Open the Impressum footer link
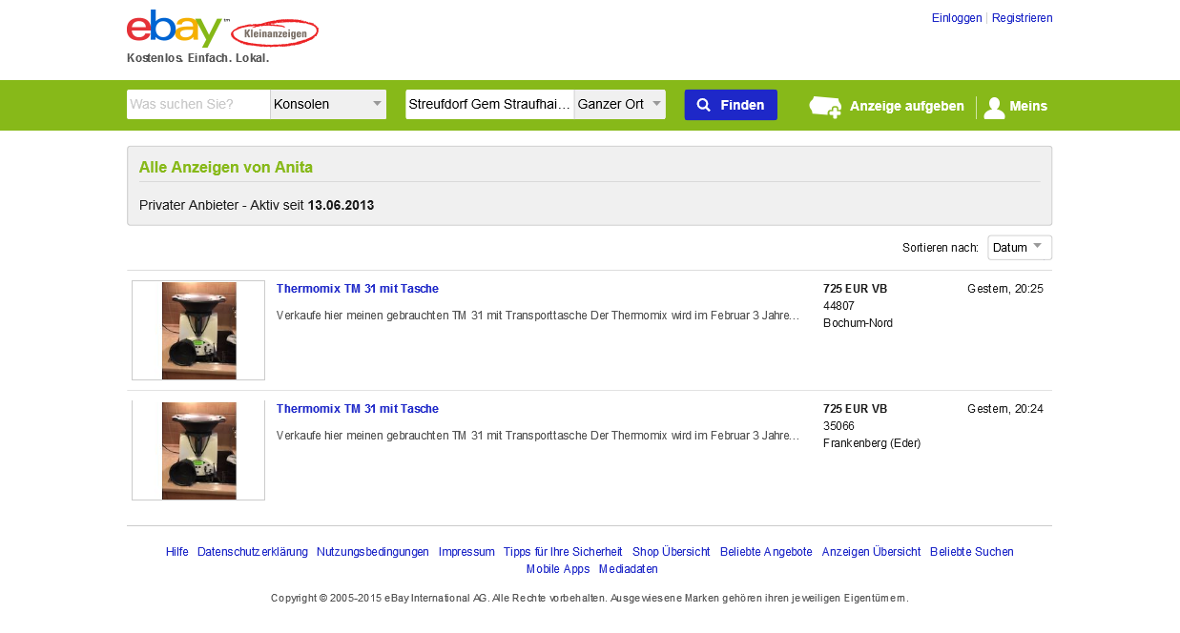The height and width of the screenshot is (633, 1180). click(x=466, y=552)
